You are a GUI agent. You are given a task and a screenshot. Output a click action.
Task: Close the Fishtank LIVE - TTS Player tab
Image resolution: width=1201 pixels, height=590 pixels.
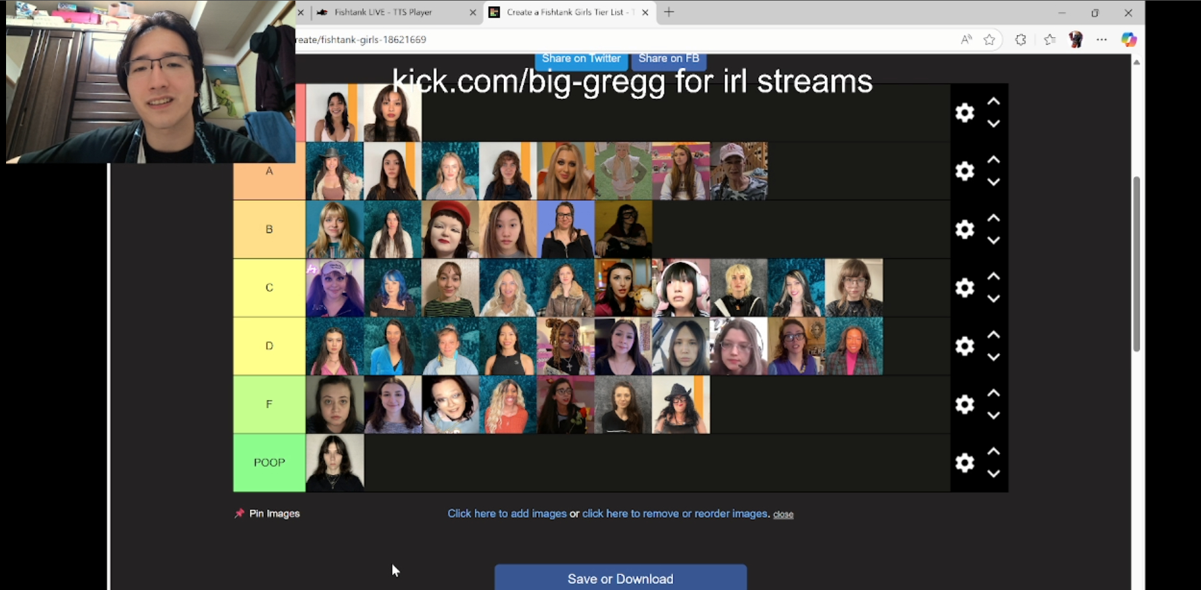472,12
